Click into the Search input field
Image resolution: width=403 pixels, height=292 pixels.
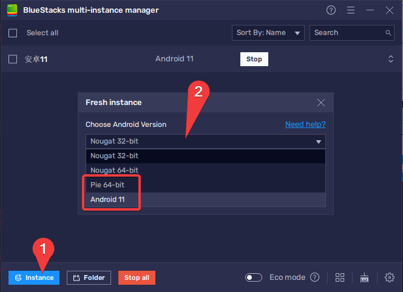[346, 33]
